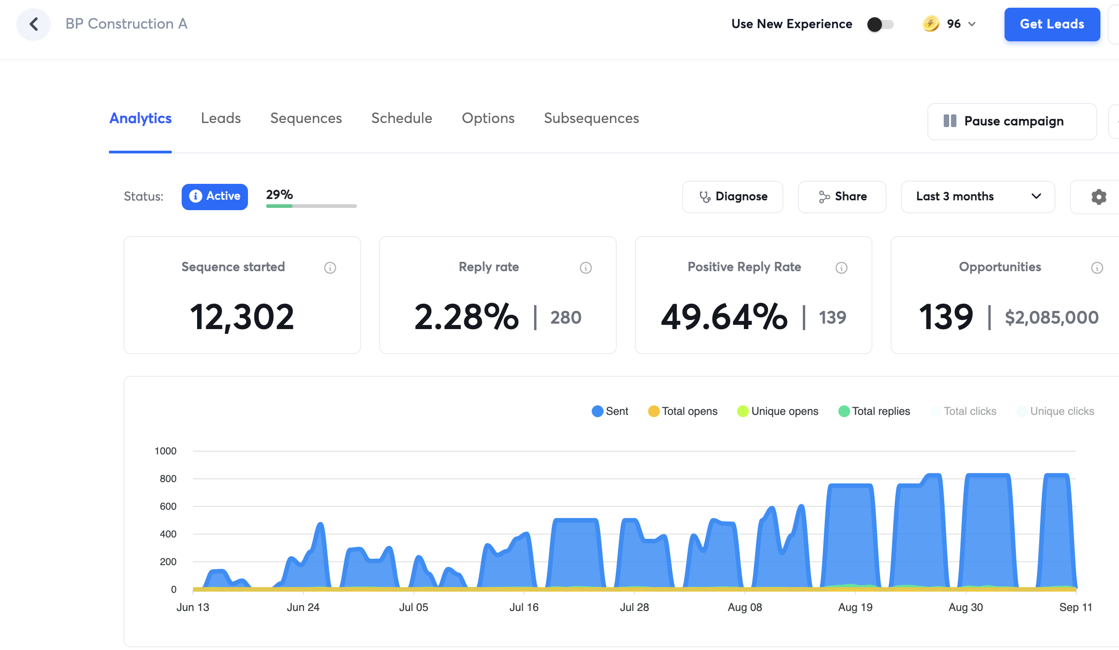
Task: Click the 12,302 sequence started value
Action: tap(242, 317)
